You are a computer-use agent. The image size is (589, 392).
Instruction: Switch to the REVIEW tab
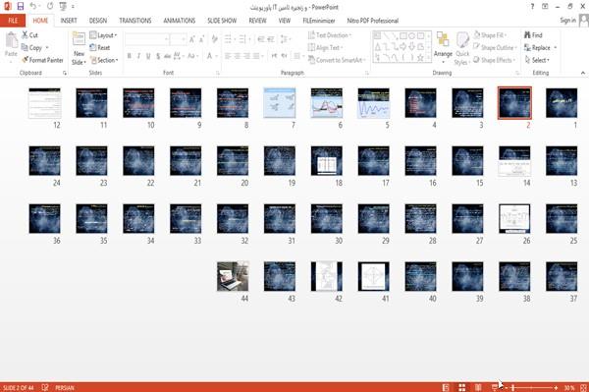[257, 21]
